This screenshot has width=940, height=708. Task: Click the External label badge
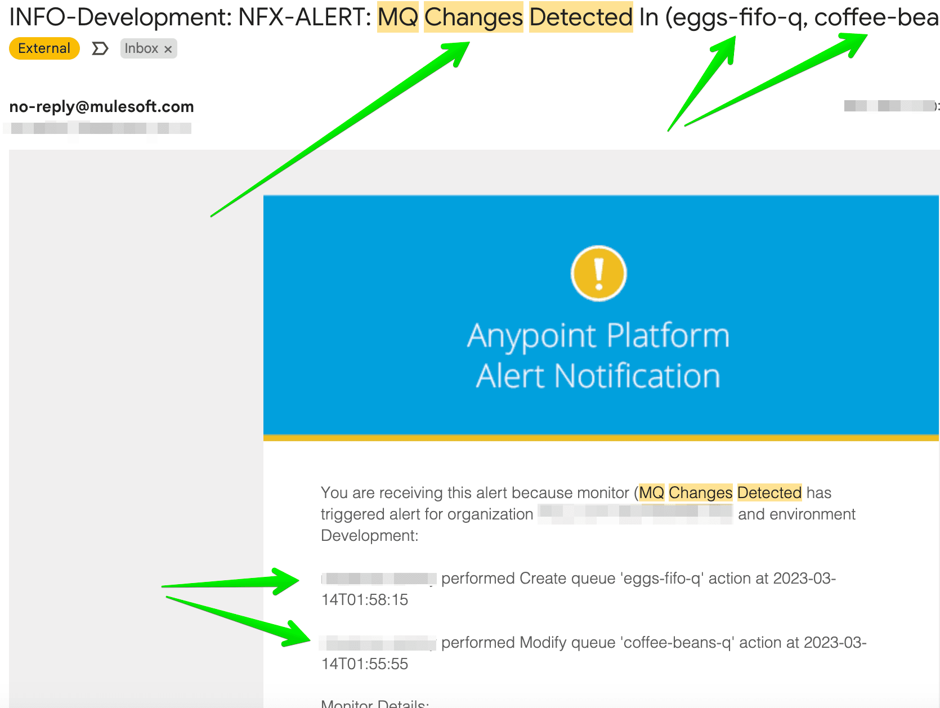point(44,48)
